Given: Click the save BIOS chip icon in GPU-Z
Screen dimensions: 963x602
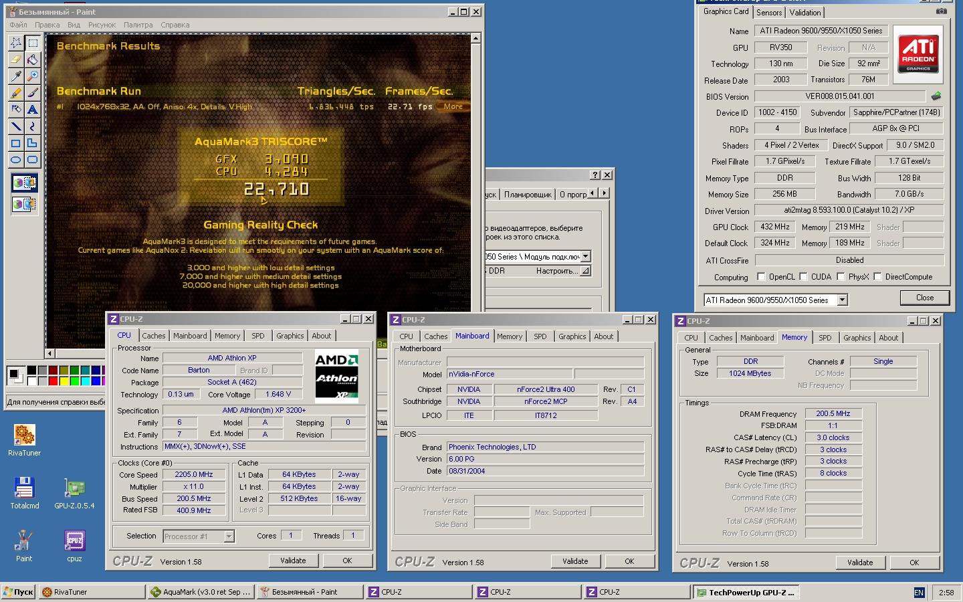Looking at the screenshot, I should pos(936,96).
